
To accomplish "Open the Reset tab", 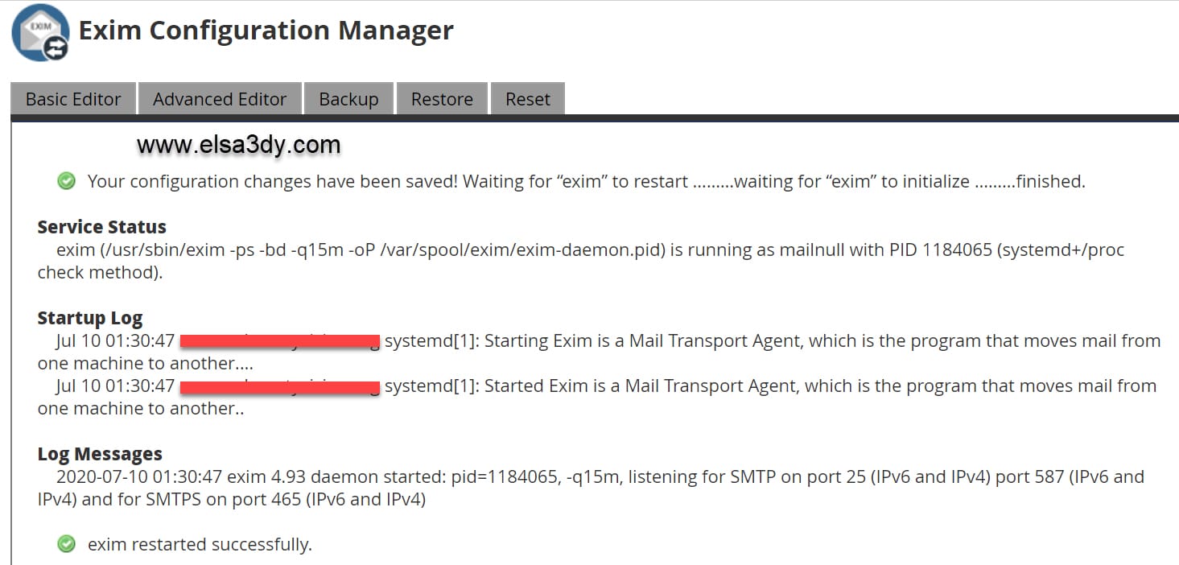I will [x=528, y=99].
